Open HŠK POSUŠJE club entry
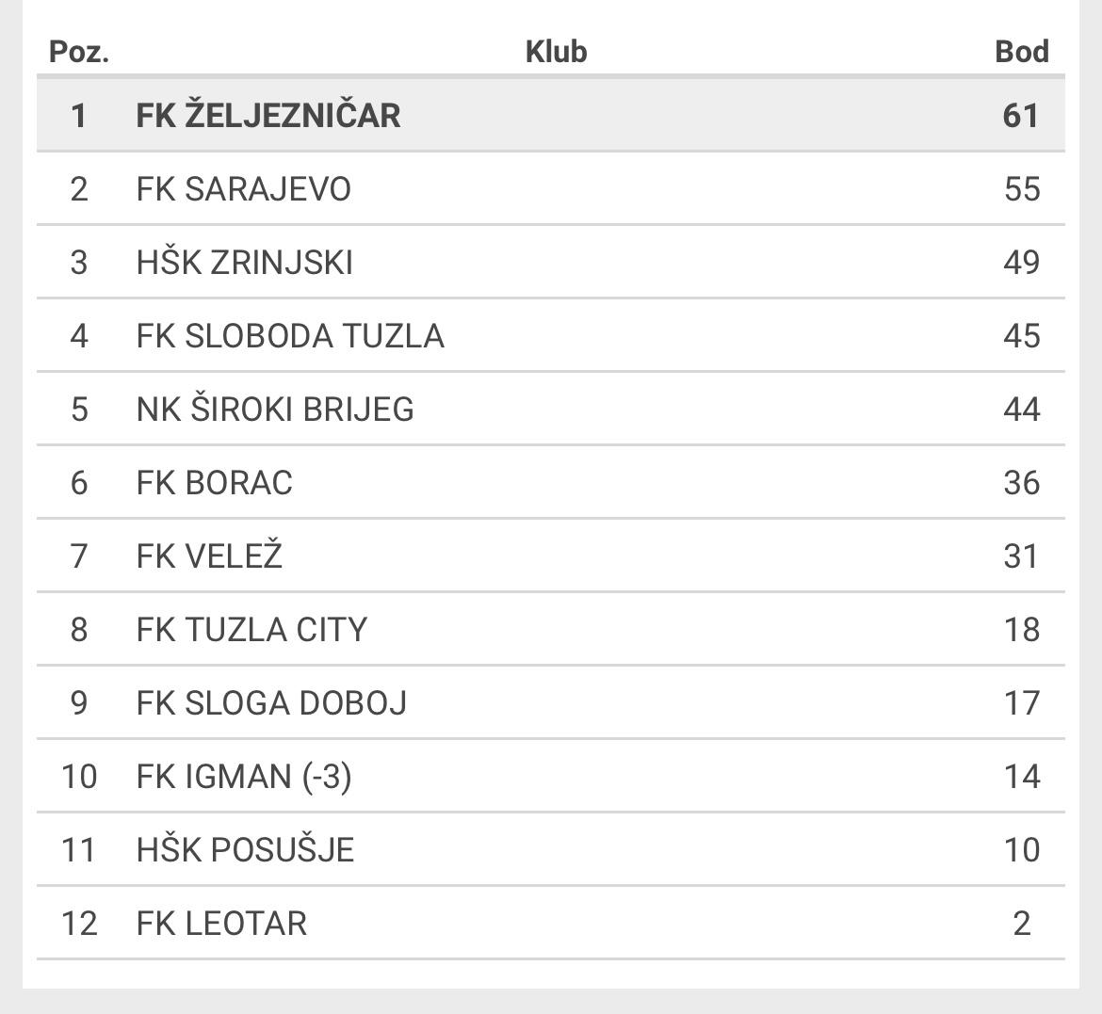Viewport: 1102px width, 1014px height. 245,849
